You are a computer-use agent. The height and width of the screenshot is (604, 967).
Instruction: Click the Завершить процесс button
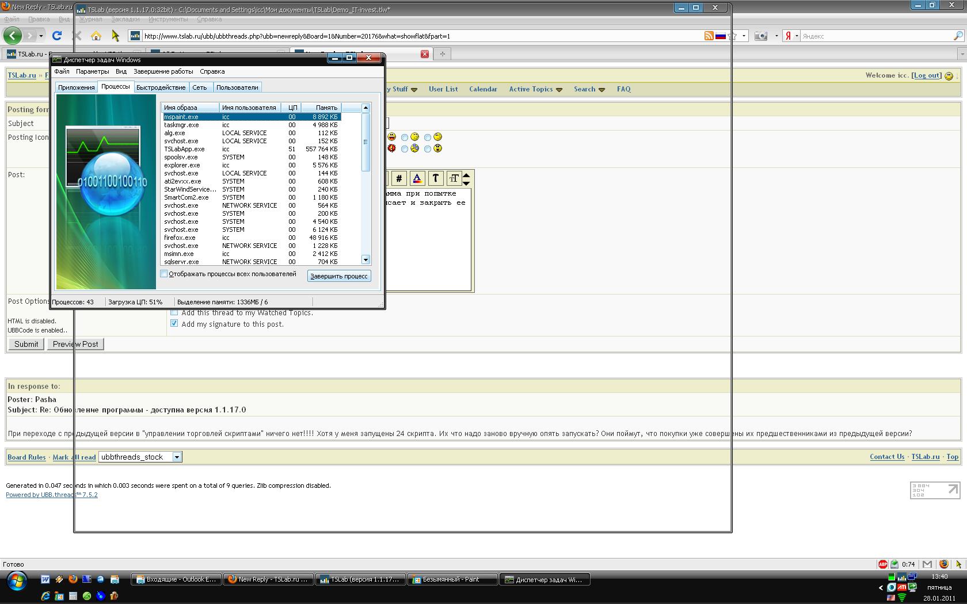[339, 276]
